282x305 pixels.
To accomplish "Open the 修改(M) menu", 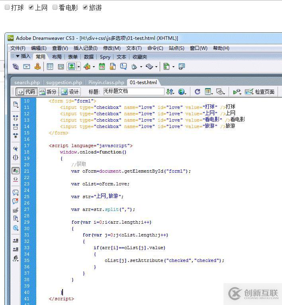I will (112, 48).
